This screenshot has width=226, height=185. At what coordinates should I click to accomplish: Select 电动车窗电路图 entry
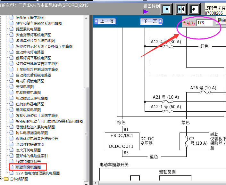pos(29,167)
